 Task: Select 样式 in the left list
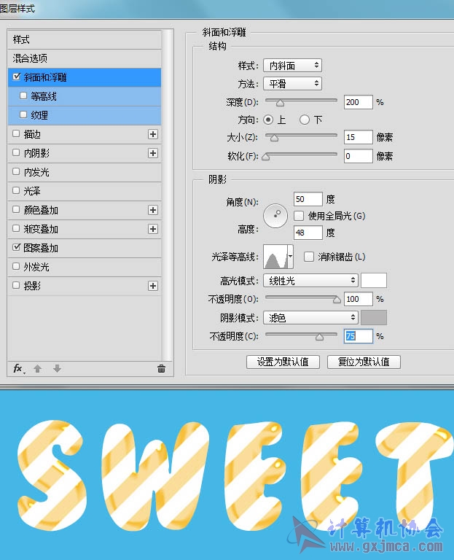point(85,39)
